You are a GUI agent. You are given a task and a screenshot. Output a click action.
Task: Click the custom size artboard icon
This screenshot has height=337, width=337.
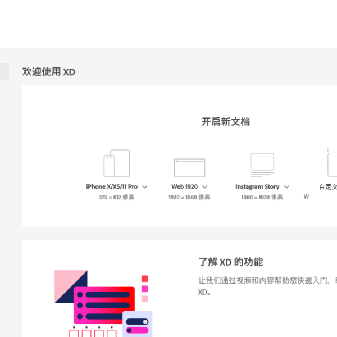coord(330,162)
